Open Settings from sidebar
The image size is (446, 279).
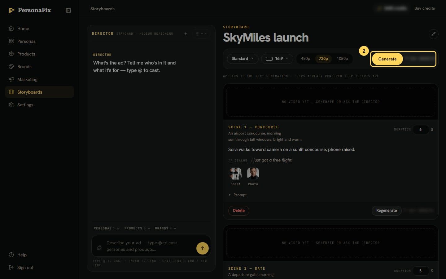point(39,105)
